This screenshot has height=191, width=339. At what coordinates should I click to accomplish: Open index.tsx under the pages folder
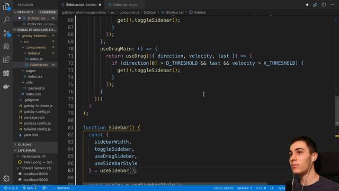click(35, 76)
